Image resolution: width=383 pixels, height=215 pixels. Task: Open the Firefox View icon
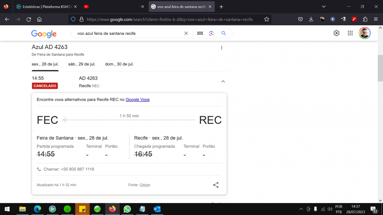(x=6, y=7)
